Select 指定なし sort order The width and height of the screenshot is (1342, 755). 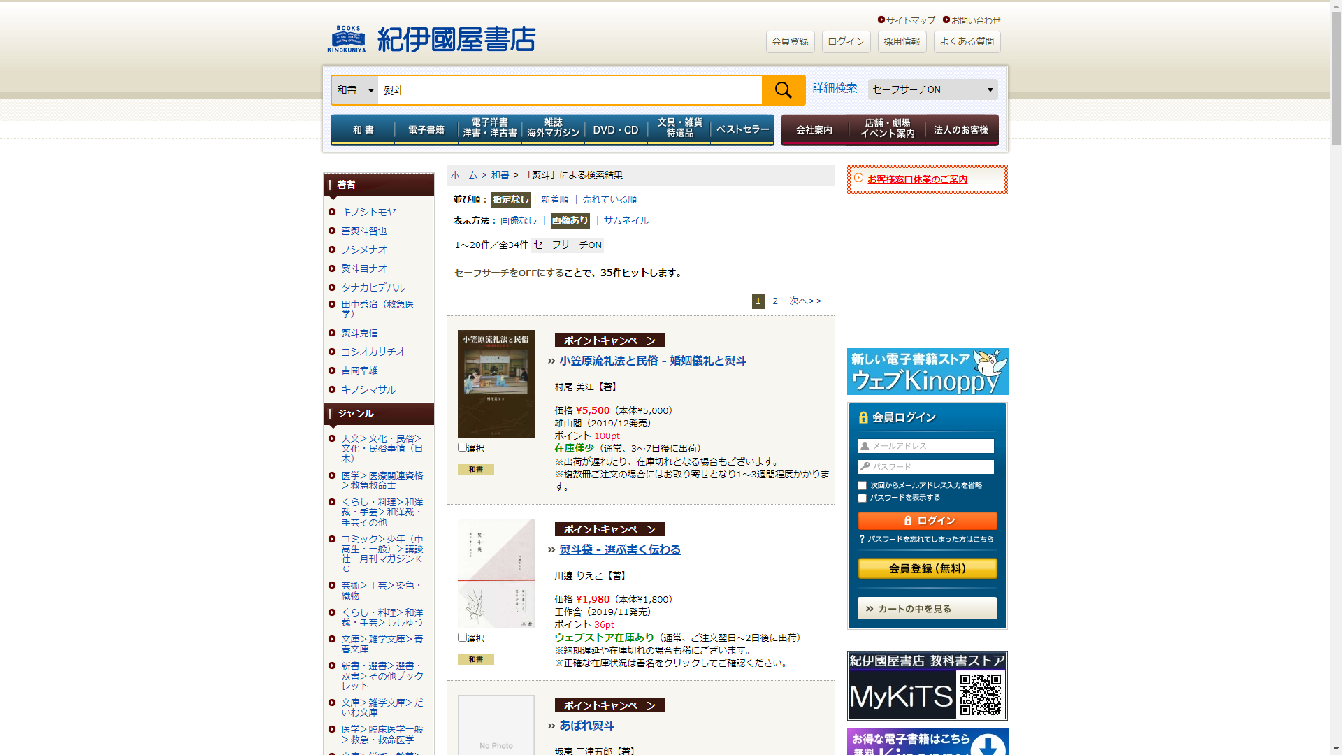[511, 200]
